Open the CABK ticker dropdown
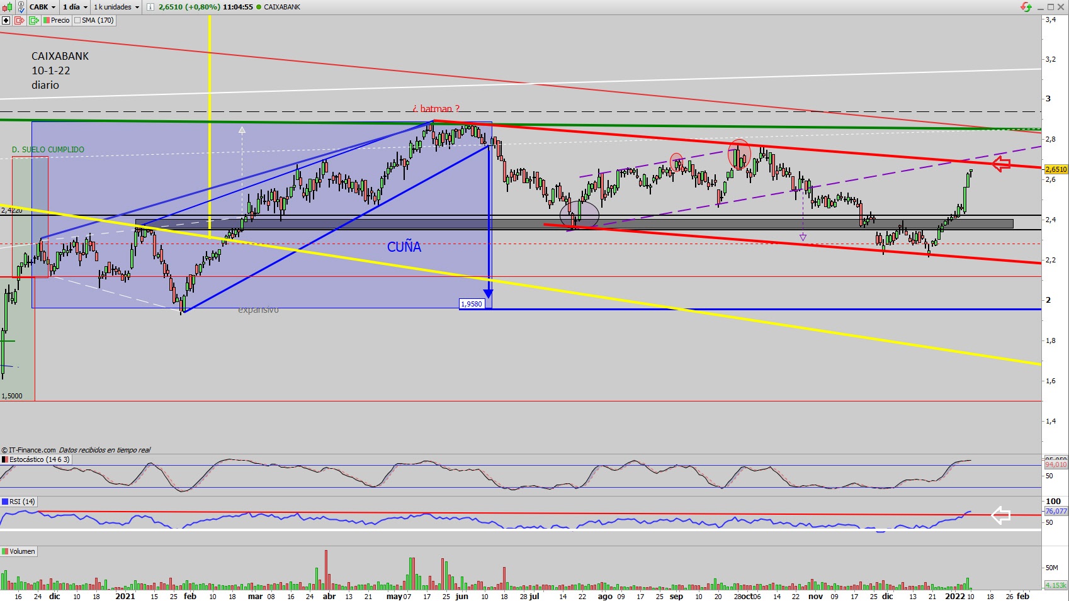The image size is (1069, 601). pos(43,7)
